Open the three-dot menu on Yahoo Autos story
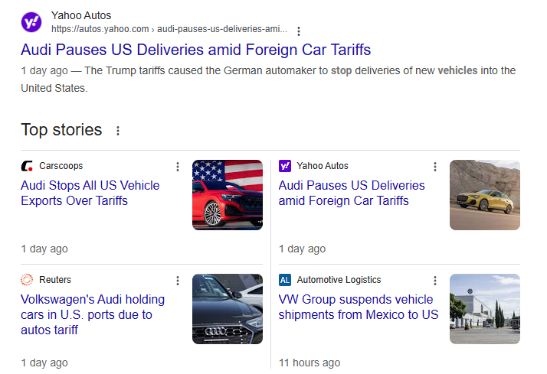Viewport: 547px width, 374px height. [x=435, y=167]
